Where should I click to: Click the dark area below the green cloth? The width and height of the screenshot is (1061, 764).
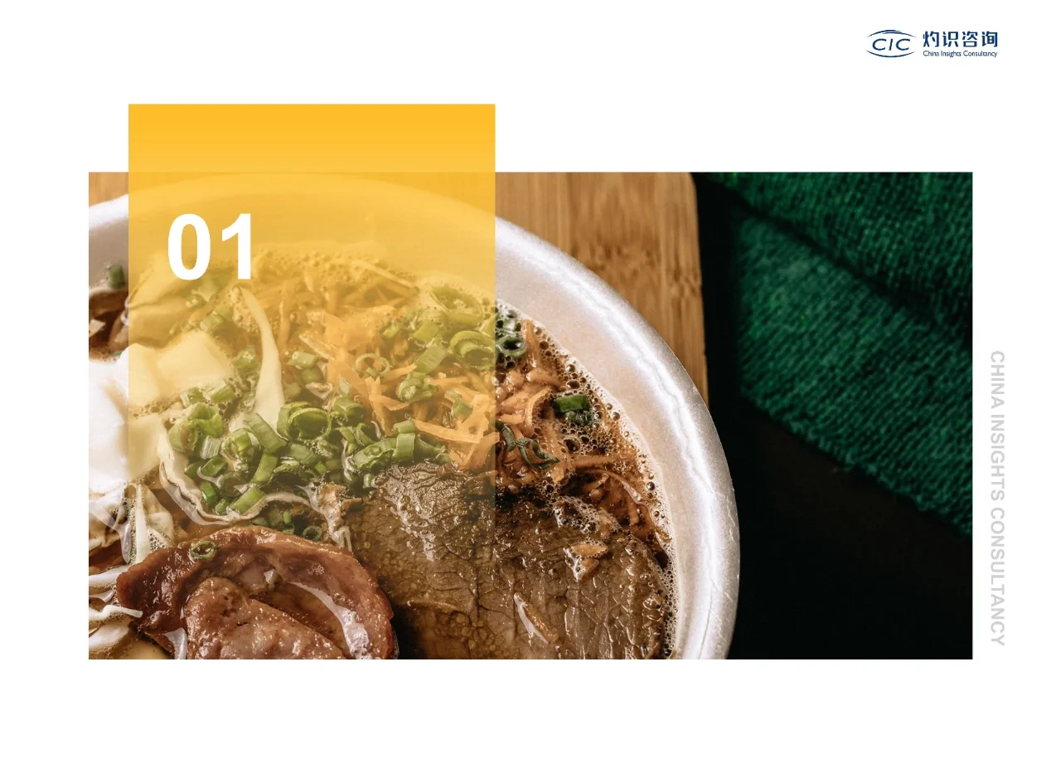point(845,581)
